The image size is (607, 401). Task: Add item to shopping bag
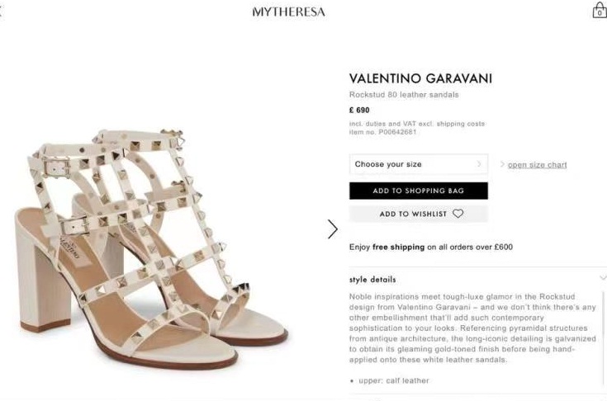(x=419, y=191)
